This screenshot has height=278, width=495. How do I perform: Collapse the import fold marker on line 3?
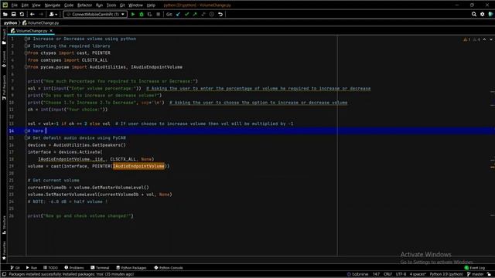point(26,53)
